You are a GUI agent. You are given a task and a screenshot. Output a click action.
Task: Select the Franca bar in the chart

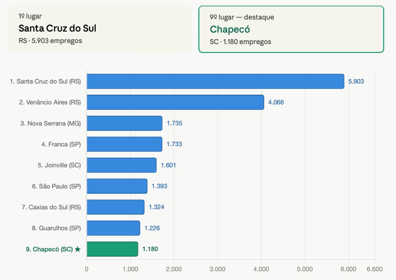[x=124, y=144]
